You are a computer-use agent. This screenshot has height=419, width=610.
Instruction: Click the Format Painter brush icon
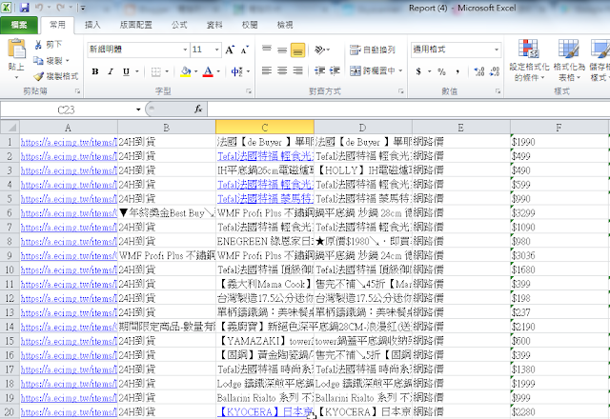(x=38, y=76)
